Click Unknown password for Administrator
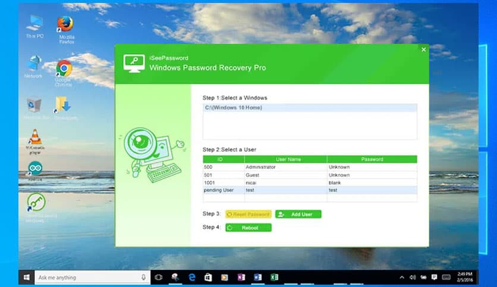This screenshot has height=287, width=497. coord(372,167)
